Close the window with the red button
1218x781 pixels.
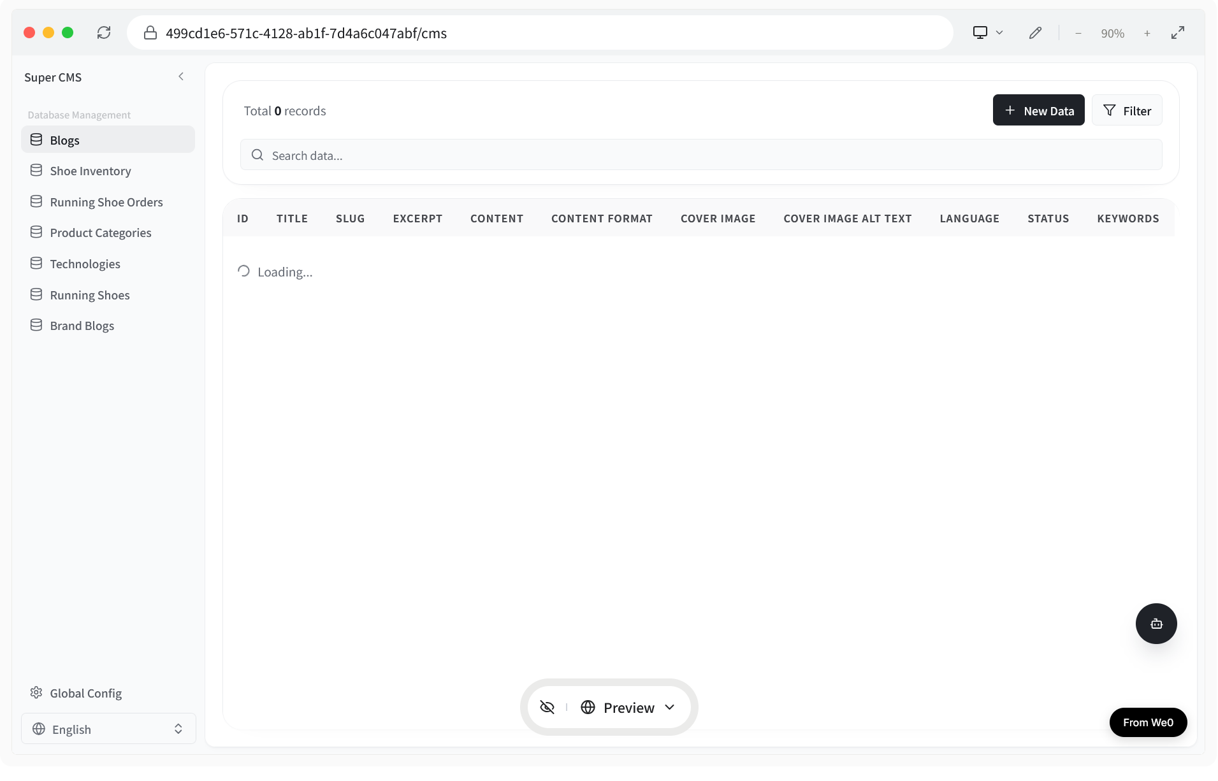(29, 32)
